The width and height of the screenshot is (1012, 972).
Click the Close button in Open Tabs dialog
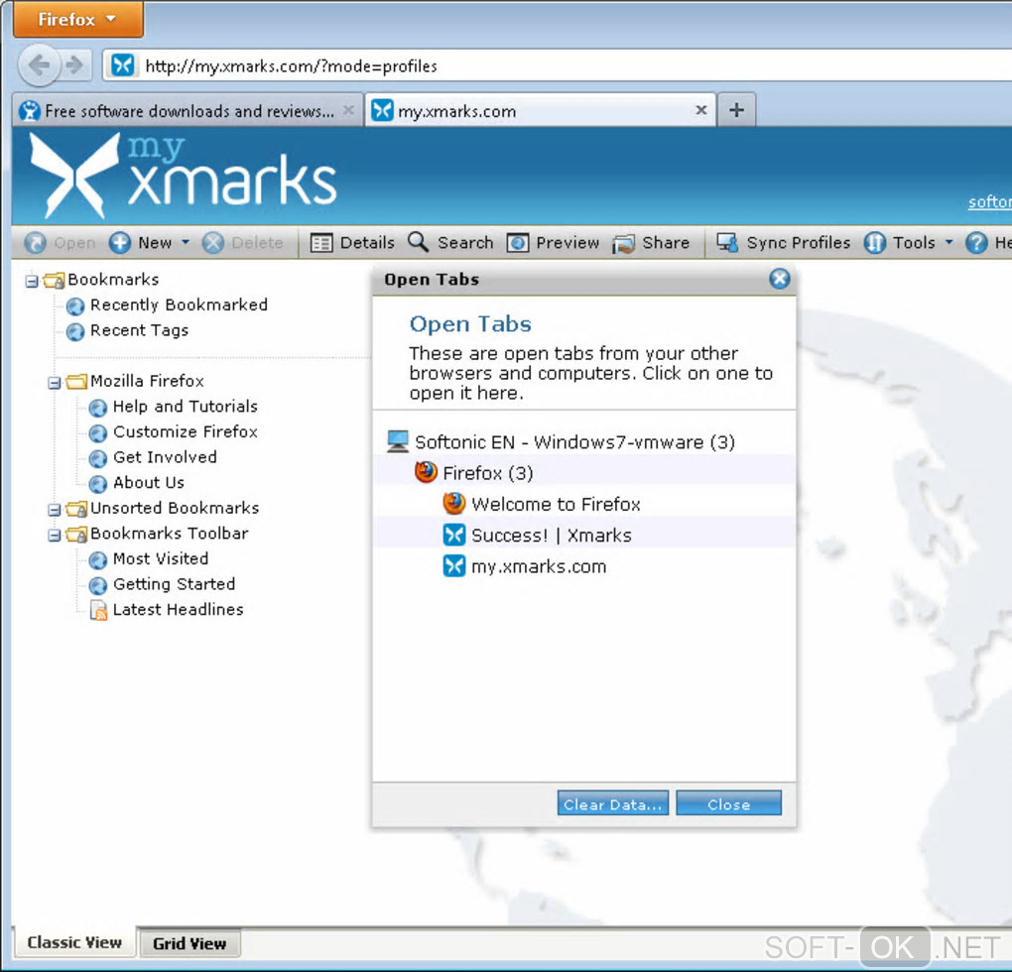(x=728, y=803)
